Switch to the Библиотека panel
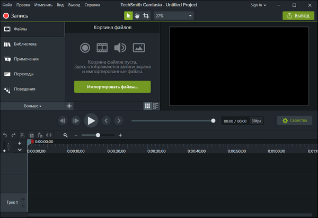Viewport: 318px width, 218px height. [32, 44]
